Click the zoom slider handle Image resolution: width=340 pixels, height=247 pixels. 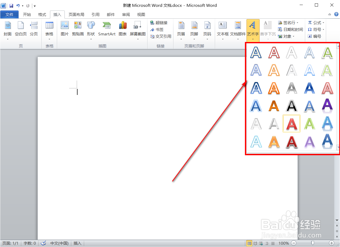(x=313, y=243)
